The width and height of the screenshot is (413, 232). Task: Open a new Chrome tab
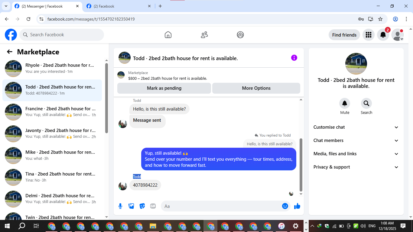[x=160, y=6]
